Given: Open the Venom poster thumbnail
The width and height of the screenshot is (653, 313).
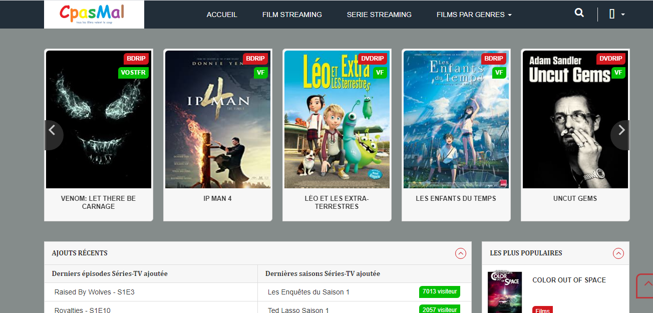Looking at the screenshot, I should pos(99,119).
